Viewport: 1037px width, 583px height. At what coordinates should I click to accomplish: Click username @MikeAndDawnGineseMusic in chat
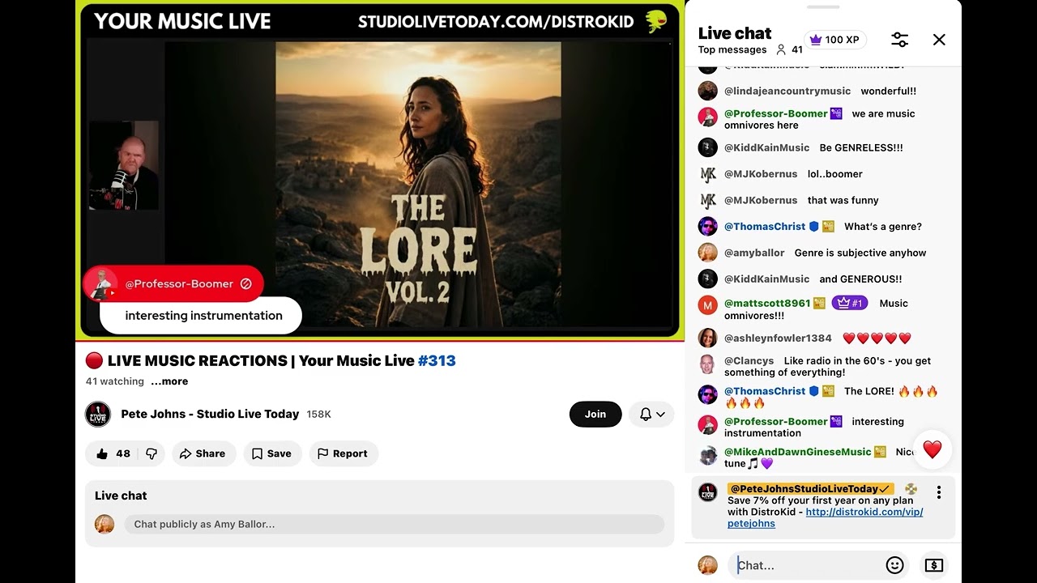[x=797, y=452]
